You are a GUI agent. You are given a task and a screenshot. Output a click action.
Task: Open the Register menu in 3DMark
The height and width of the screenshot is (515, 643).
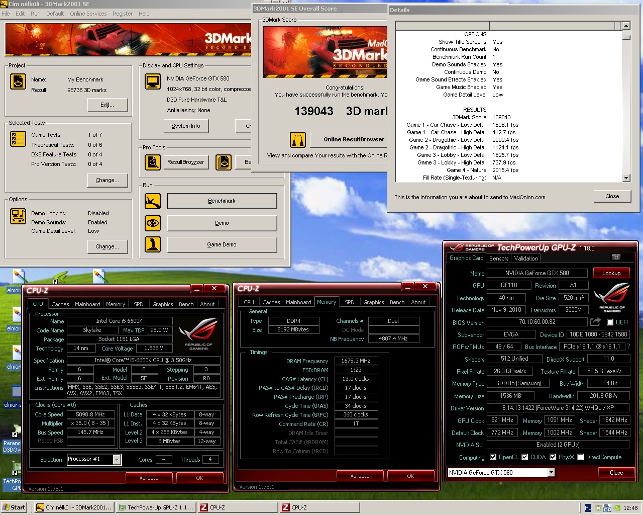(x=123, y=14)
